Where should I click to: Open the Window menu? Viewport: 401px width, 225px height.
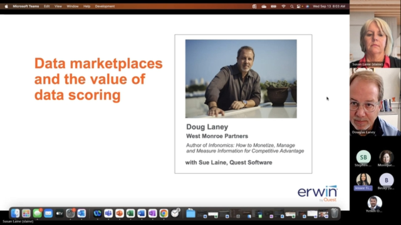point(73,6)
